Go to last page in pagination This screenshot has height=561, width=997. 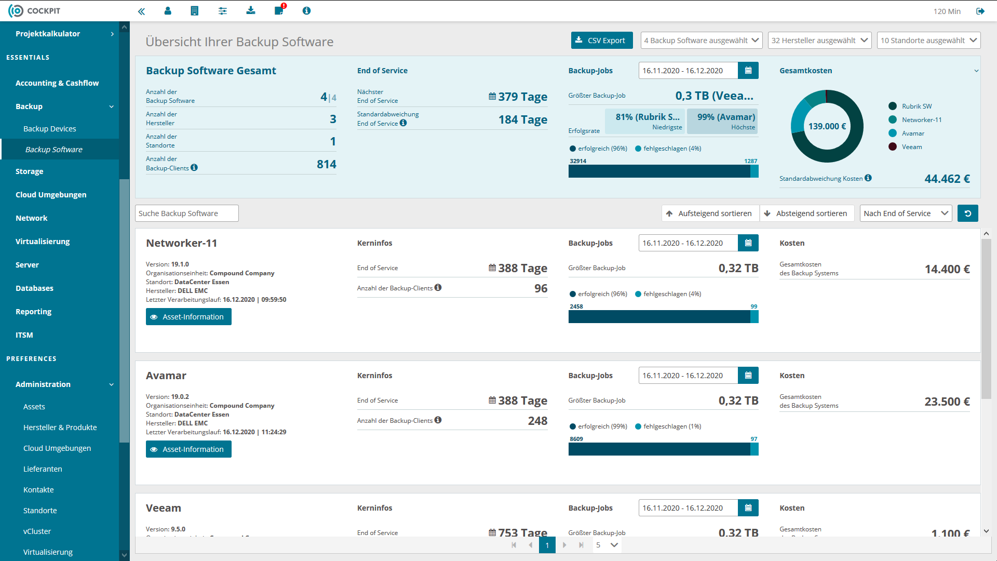click(581, 545)
